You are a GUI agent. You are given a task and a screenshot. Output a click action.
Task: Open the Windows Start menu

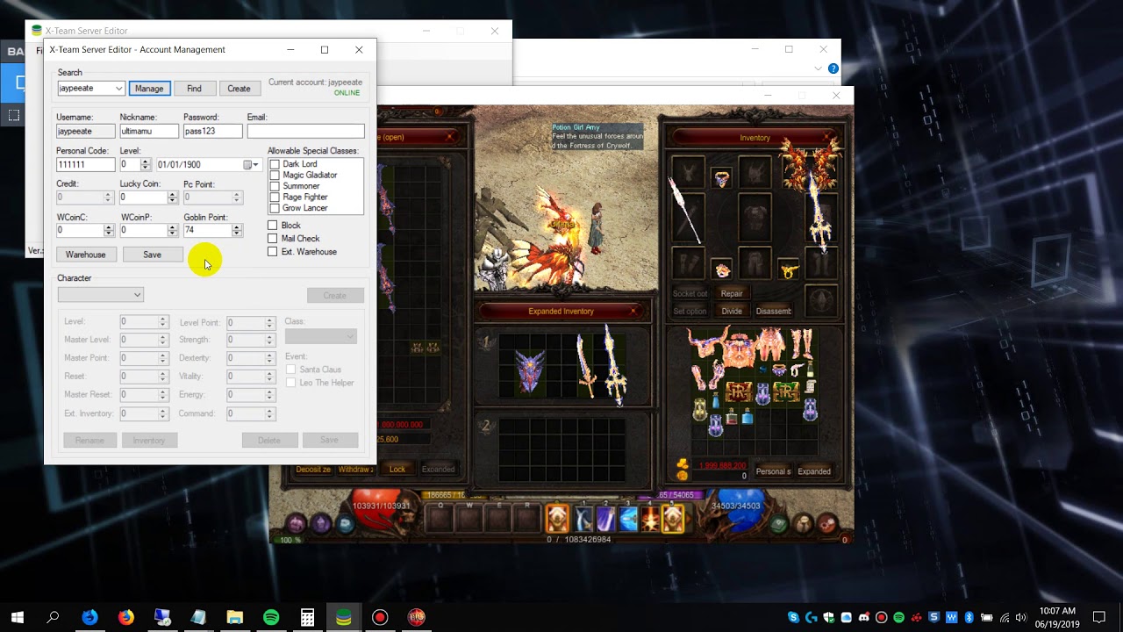17,617
